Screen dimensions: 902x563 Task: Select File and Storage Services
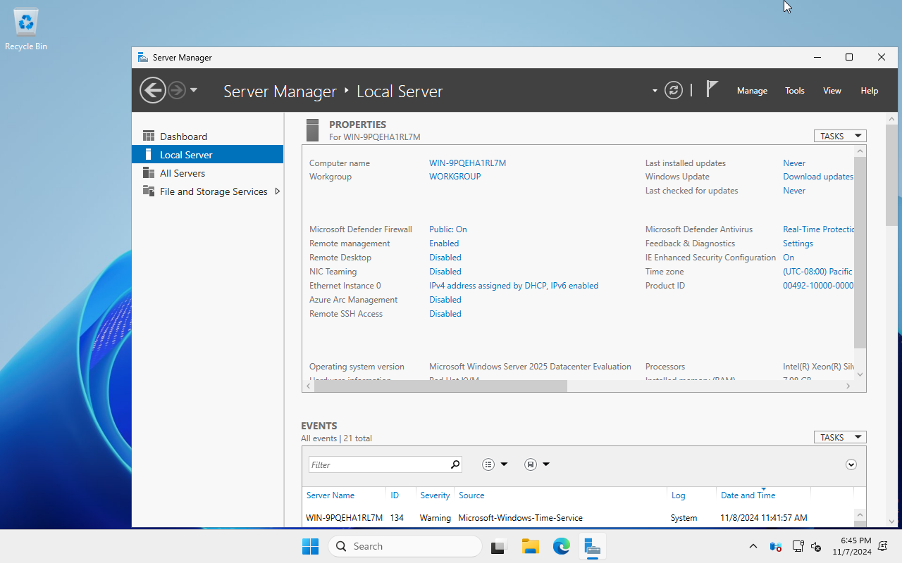tap(207, 191)
